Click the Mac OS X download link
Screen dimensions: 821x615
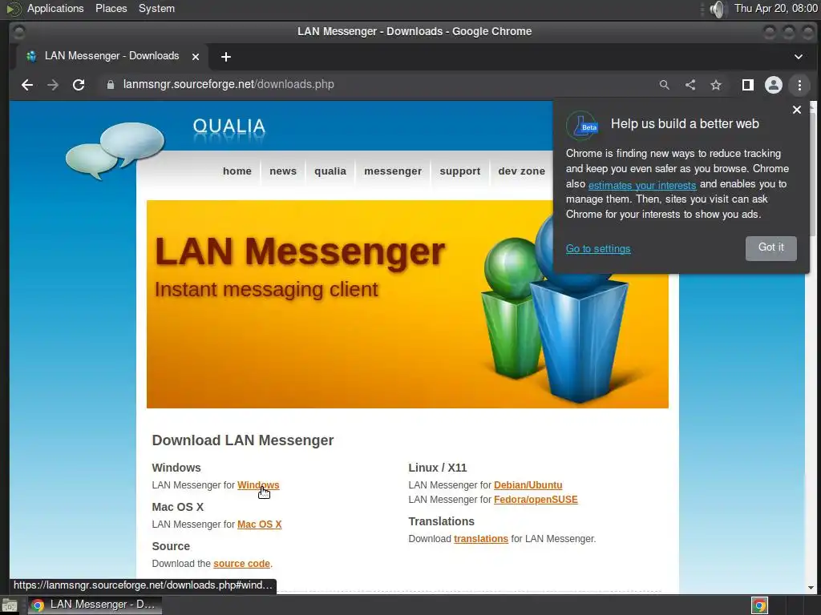[x=259, y=524]
